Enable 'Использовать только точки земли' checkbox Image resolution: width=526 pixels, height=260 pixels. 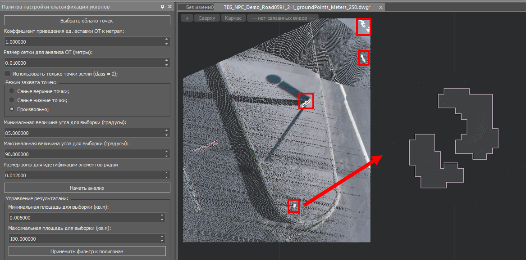point(7,74)
